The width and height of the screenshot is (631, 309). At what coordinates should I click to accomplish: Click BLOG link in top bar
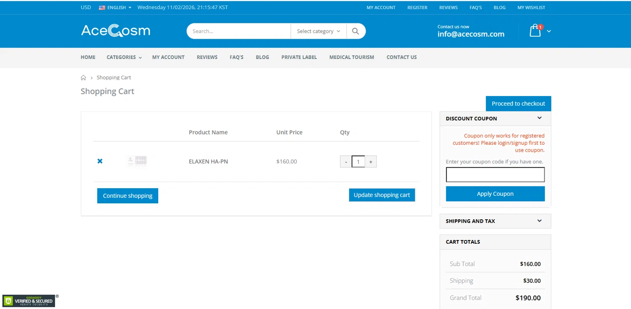click(x=500, y=8)
